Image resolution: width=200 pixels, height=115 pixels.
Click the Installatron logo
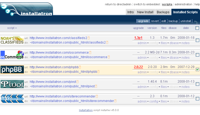[26, 9]
